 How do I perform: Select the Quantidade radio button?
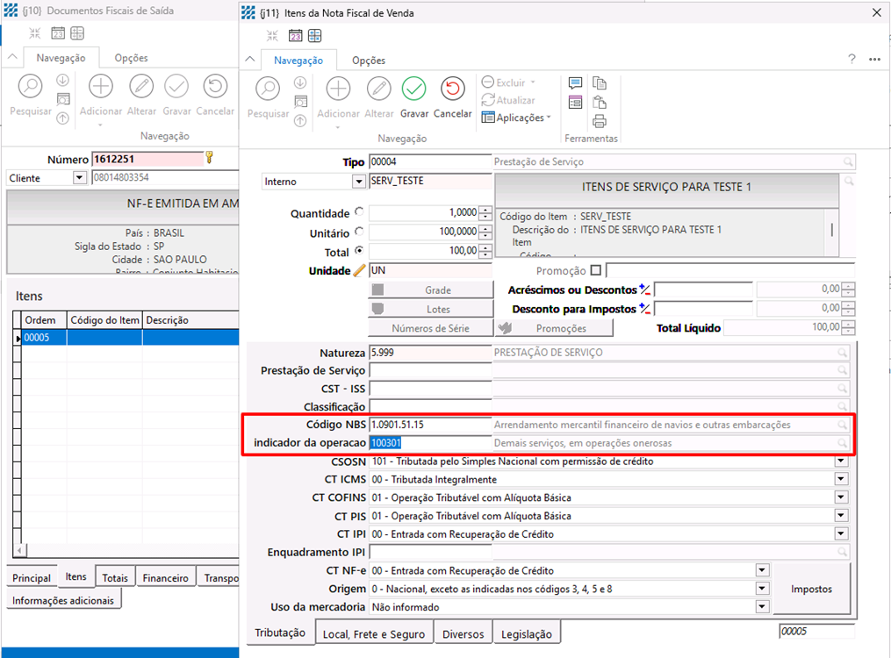pos(358,213)
